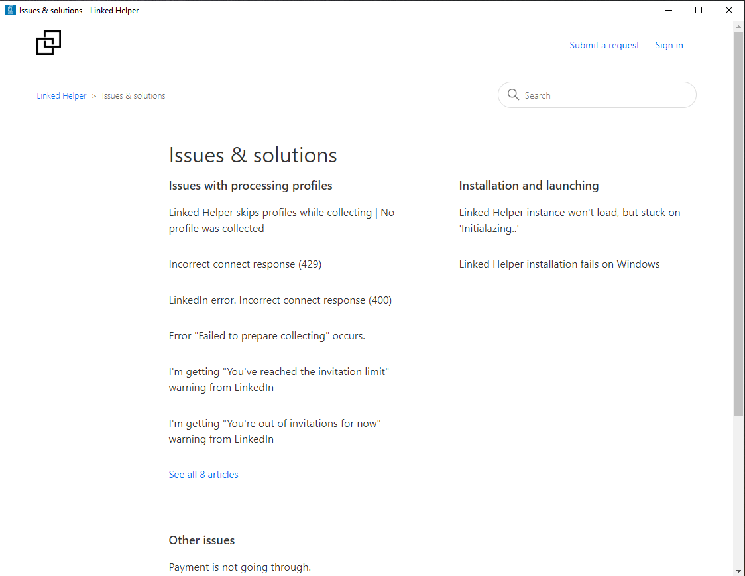
Task: Open Incorrect connect response (429) article
Action: (x=245, y=264)
